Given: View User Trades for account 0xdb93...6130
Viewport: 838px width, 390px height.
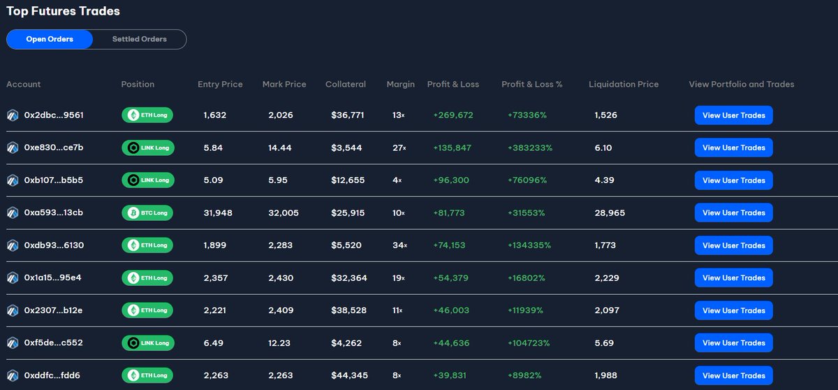Looking at the screenshot, I should (x=733, y=245).
